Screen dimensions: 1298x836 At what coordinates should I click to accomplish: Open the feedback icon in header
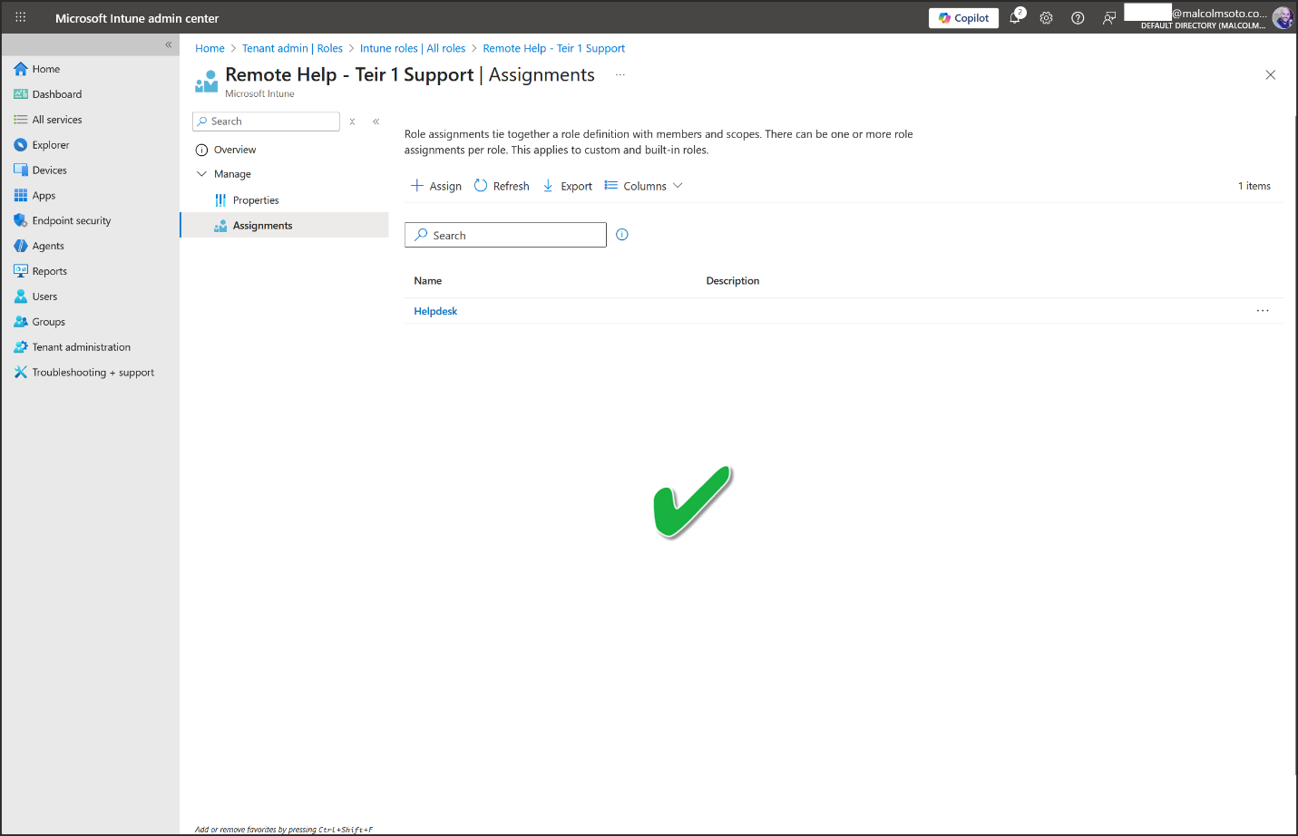pos(1108,18)
